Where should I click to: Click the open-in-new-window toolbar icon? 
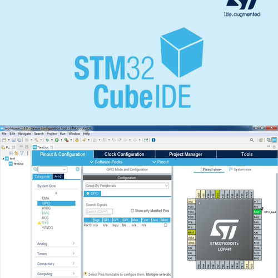[x=146, y=140]
